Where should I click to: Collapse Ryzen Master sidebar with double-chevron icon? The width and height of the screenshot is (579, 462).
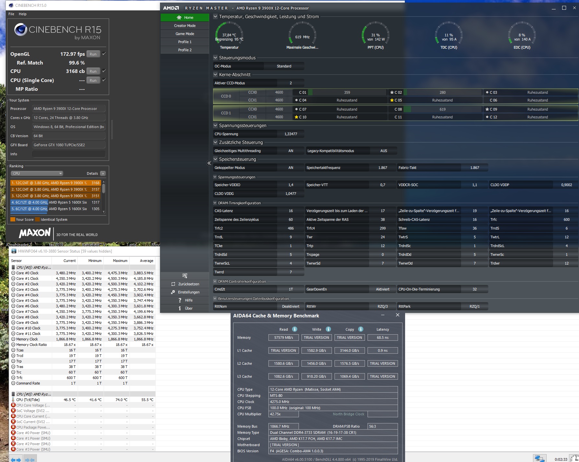click(x=209, y=163)
